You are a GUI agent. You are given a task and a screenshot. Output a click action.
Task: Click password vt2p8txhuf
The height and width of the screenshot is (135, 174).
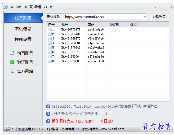96,47
